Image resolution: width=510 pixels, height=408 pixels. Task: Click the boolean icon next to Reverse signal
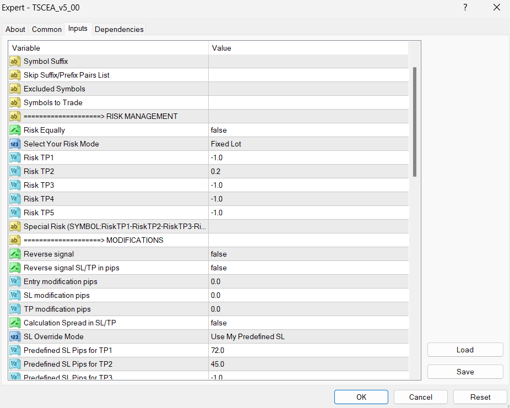click(15, 254)
